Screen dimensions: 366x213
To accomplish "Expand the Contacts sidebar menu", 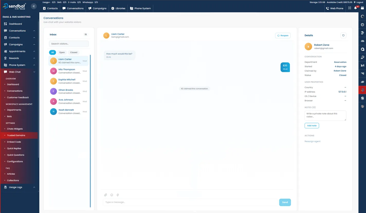I will [34, 38].
